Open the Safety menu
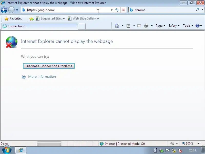This screenshot has width=205, height=154. pyautogui.click(x=174, y=26)
